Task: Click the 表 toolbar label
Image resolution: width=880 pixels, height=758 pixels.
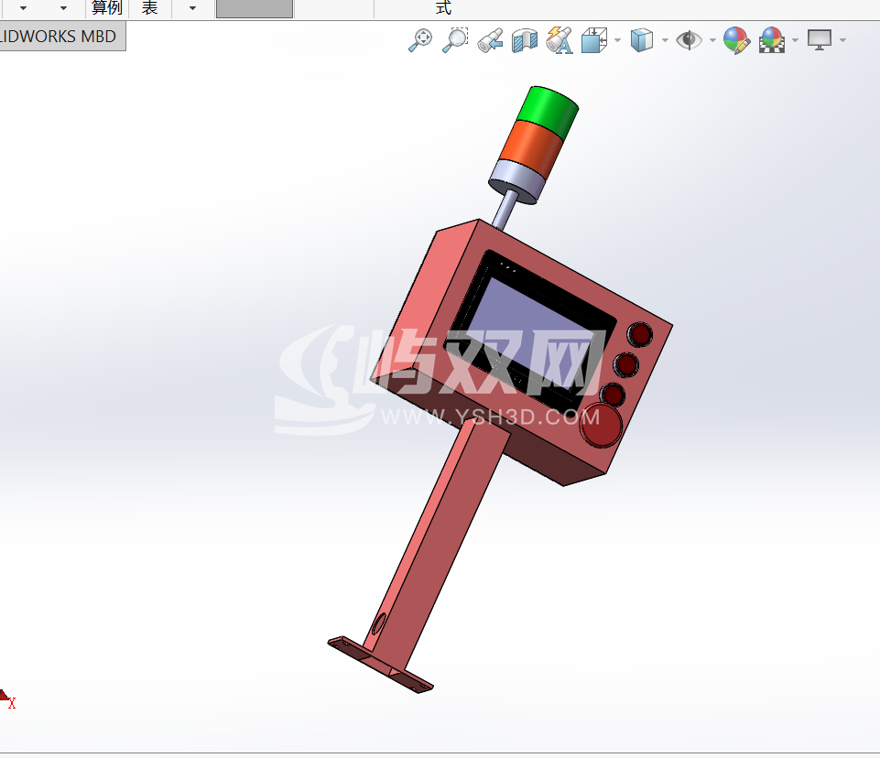Action: pyautogui.click(x=149, y=8)
